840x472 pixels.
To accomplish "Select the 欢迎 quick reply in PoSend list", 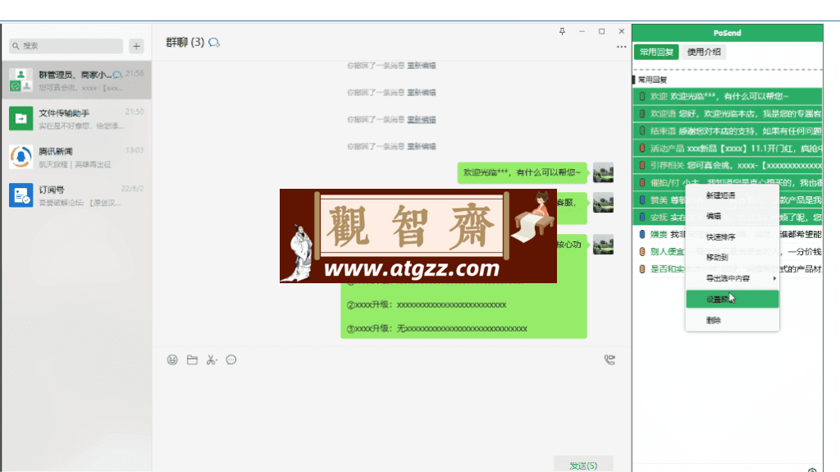I will tap(728, 97).
